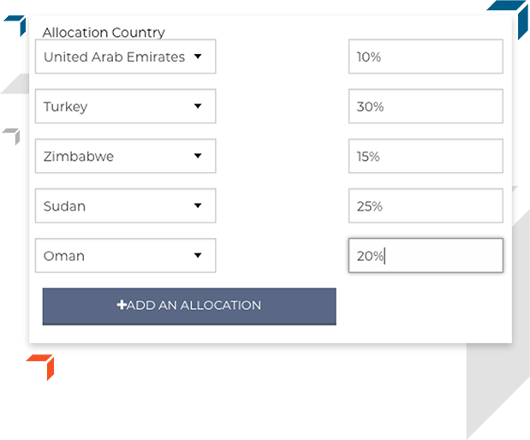Click the orange corner arrow graphic

pos(40,367)
